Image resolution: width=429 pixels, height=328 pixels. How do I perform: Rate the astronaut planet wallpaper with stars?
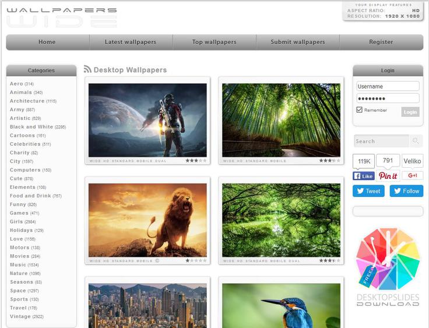[196, 161]
